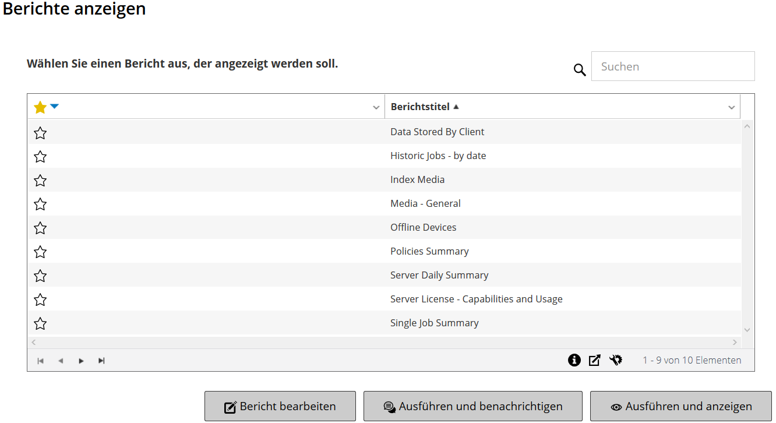The height and width of the screenshot is (423, 776).
Task: Click the Ausführen und anzeigen button
Action: (x=680, y=406)
